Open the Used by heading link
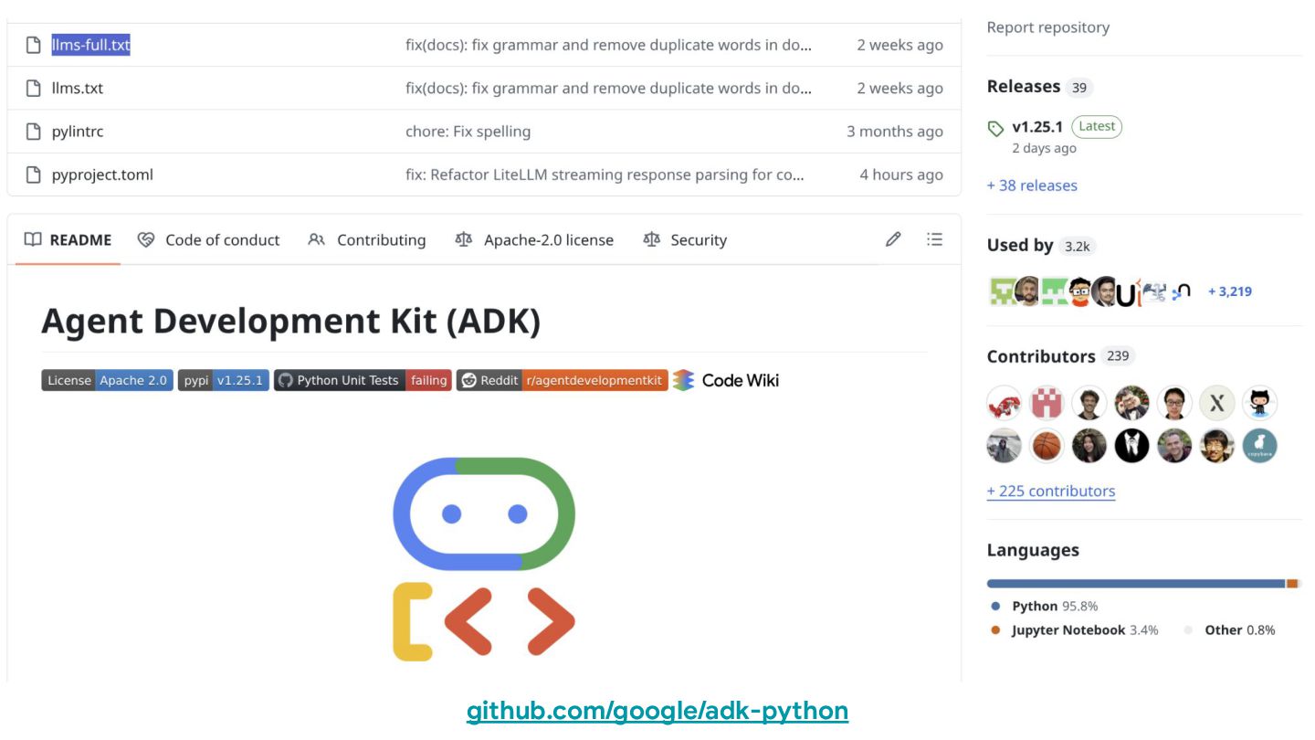This screenshot has width=1315, height=740. [x=1020, y=245]
